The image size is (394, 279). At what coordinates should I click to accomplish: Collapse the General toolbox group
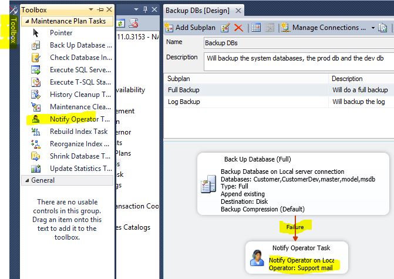(25, 180)
